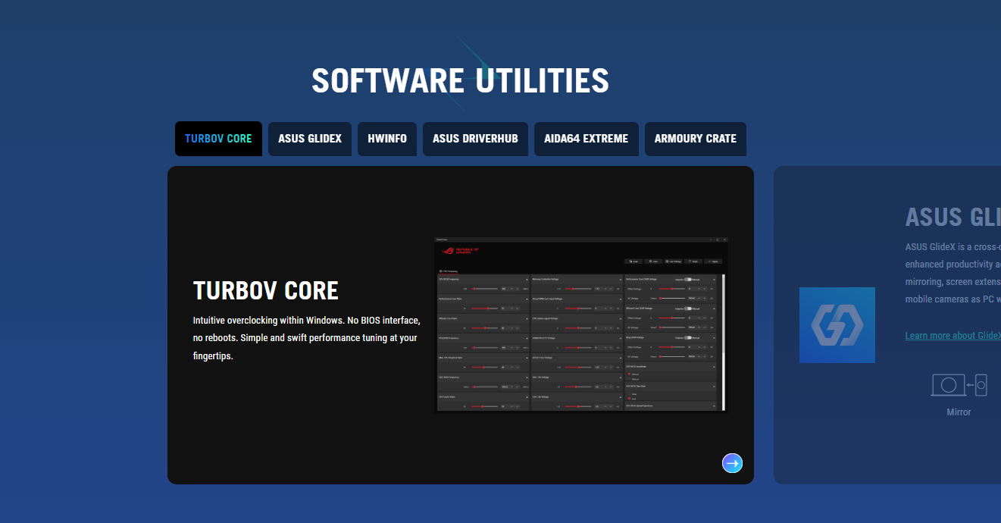Toggle Performance Core voltage Adaptive/Manual switch
Screen dimensions: 1001x523
[x=688, y=279]
